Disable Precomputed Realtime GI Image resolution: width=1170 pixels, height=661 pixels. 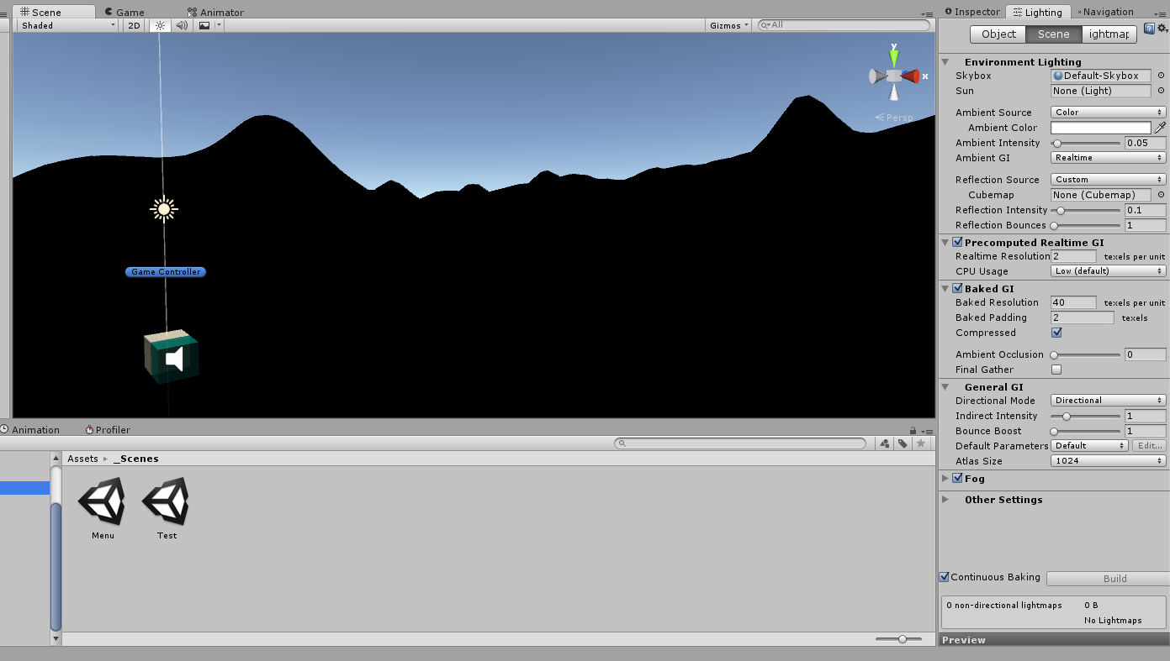(x=956, y=242)
